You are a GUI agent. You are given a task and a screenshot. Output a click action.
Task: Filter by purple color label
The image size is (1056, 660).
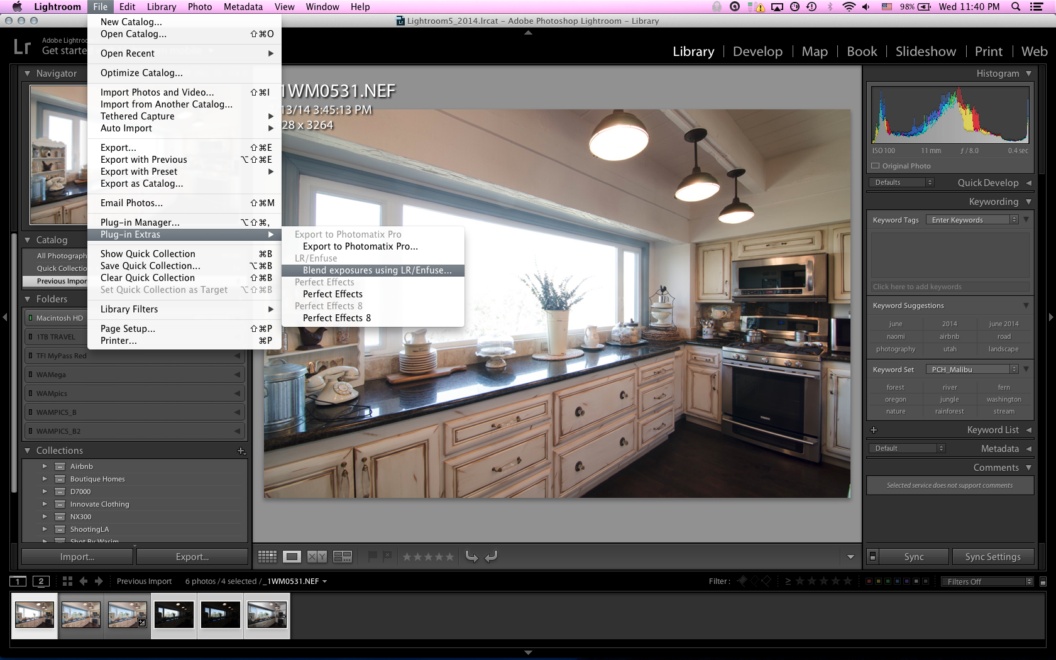tap(906, 581)
